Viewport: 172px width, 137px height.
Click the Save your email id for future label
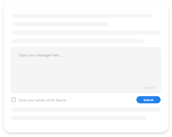[42, 100]
